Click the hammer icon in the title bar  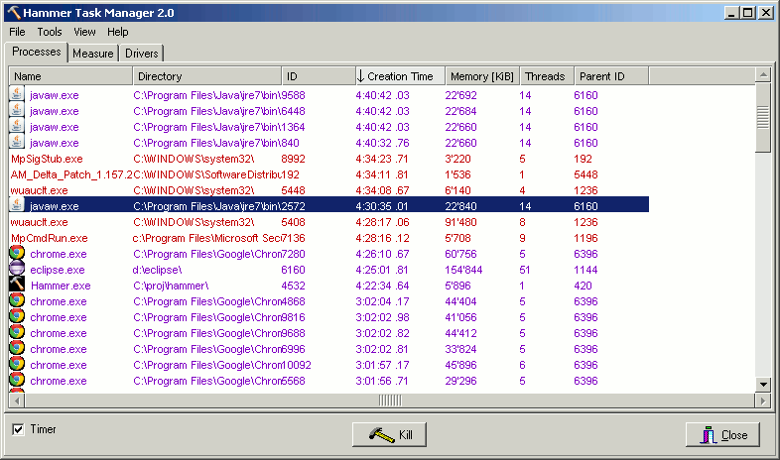[x=14, y=13]
